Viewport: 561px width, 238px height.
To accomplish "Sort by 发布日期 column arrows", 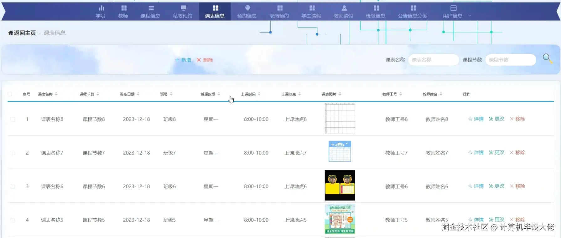I will [138, 94].
